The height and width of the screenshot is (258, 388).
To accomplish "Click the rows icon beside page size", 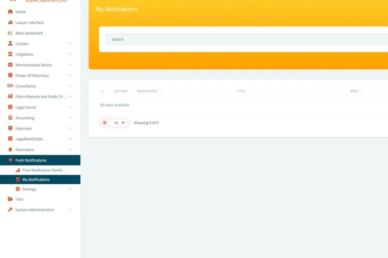I will pos(105,123).
